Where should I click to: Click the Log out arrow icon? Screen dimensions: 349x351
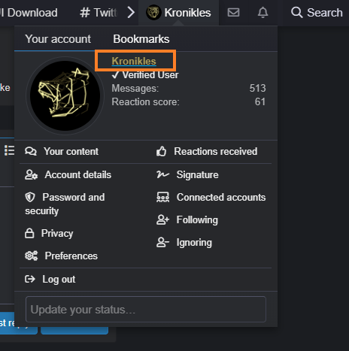(30, 279)
